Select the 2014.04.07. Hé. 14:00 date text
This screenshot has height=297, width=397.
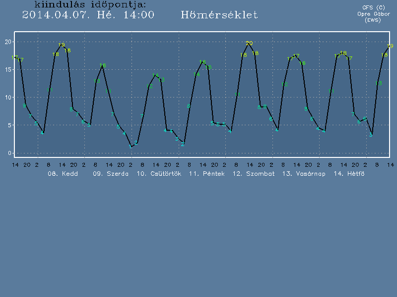pyautogui.click(x=88, y=15)
